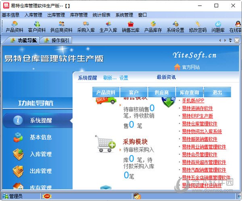
Task: Open the 易特百货超市管理软件 link
Action: [x=204, y=162]
